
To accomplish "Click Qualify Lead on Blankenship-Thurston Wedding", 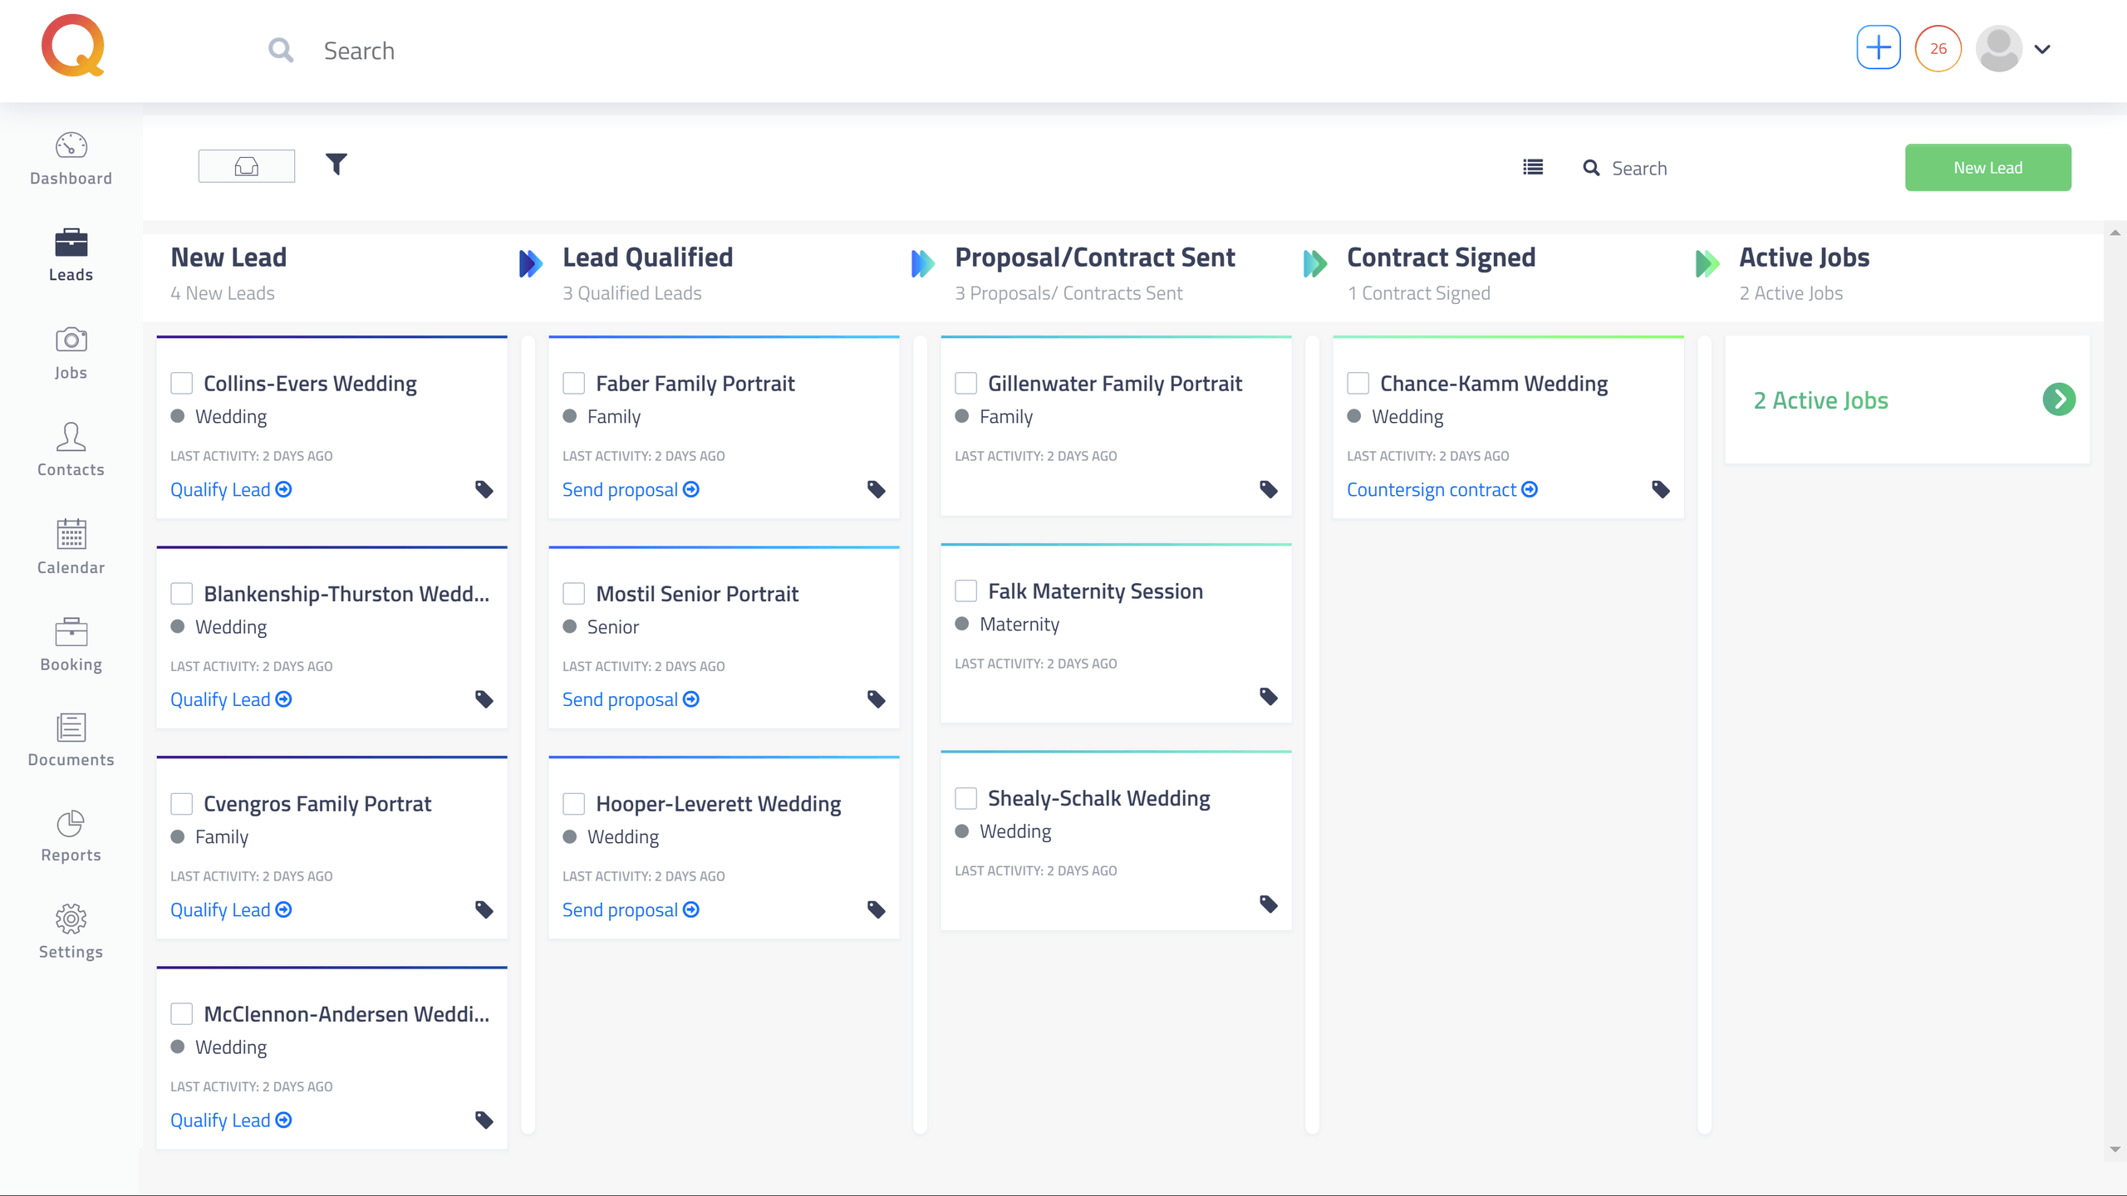I will [231, 699].
